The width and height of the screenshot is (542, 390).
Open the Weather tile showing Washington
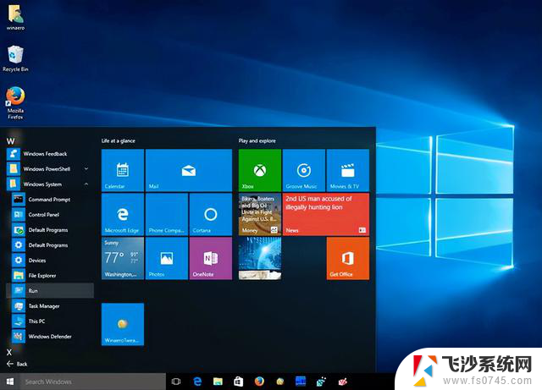point(123,258)
